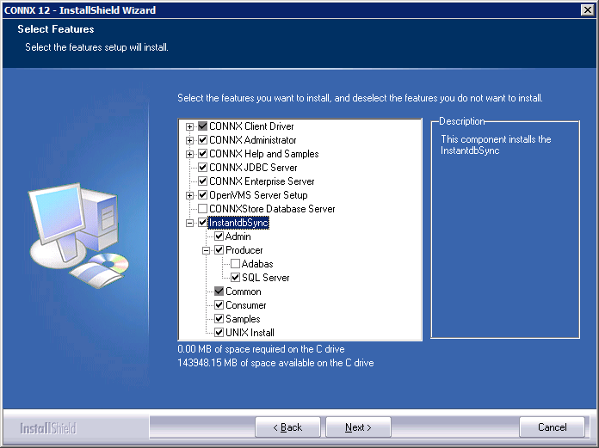Select the Common tree label
The width and height of the screenshot is (599, 448).
pyautogui.click(x=244, y=292)
